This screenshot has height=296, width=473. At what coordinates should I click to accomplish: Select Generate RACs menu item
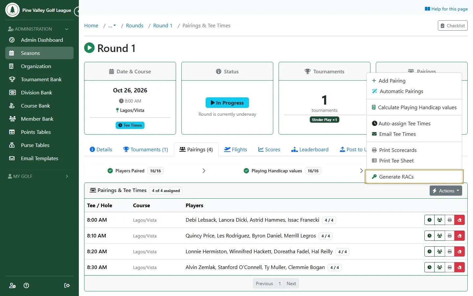[x=414, y=177]
